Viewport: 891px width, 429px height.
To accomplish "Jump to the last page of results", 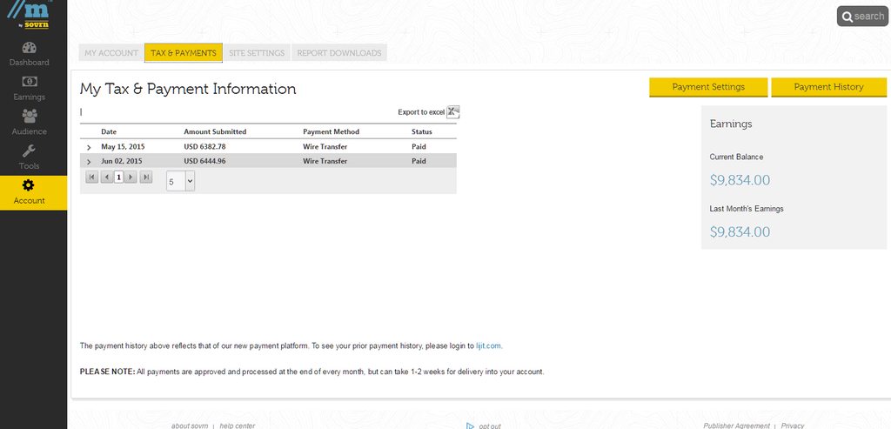I will click(145, 178).
